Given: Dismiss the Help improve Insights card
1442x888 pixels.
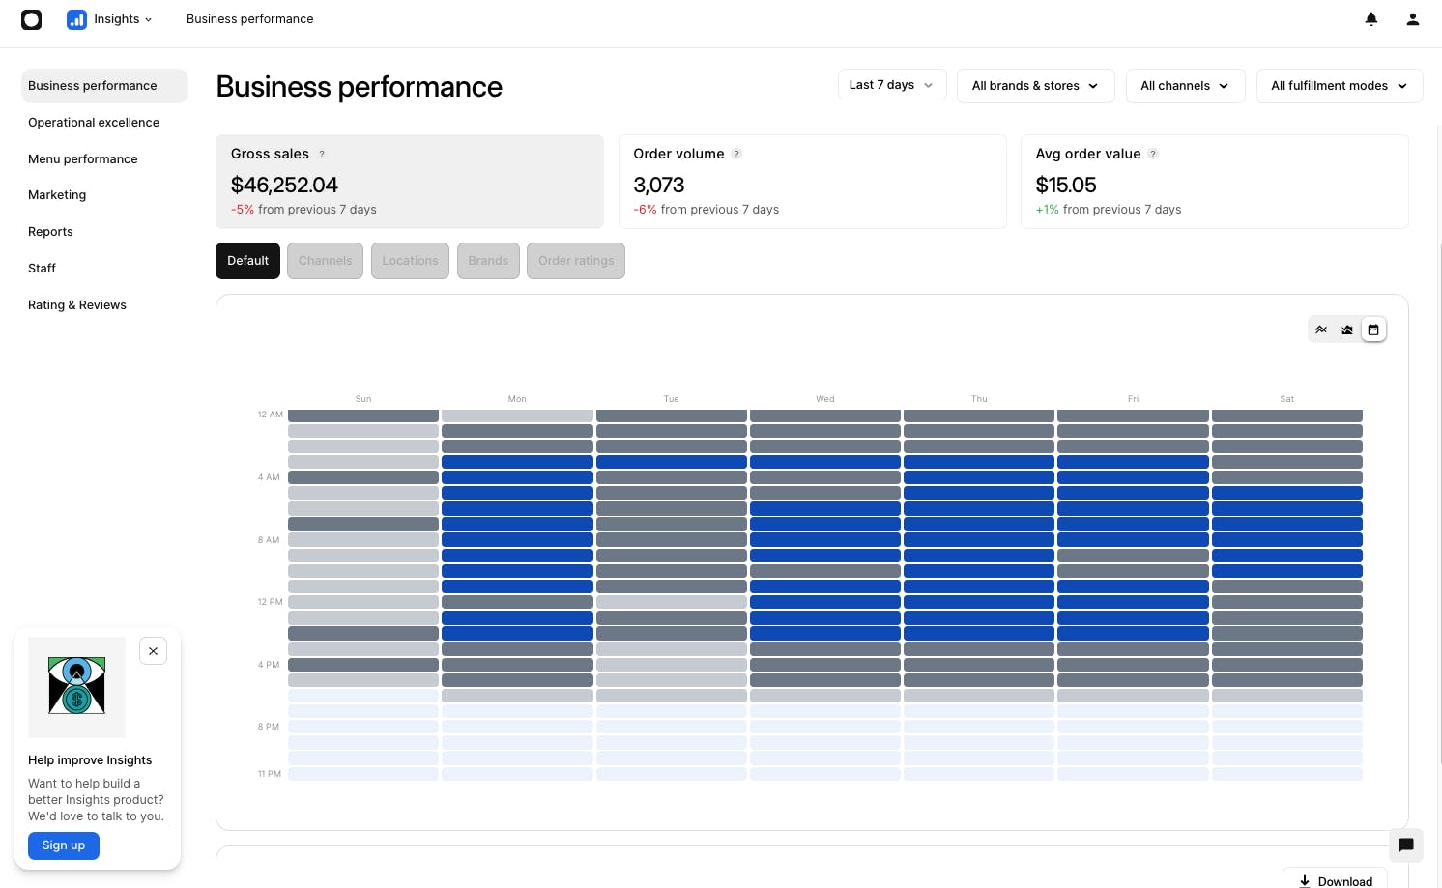Looking at the screenshot, I should (x=153, y=651).
